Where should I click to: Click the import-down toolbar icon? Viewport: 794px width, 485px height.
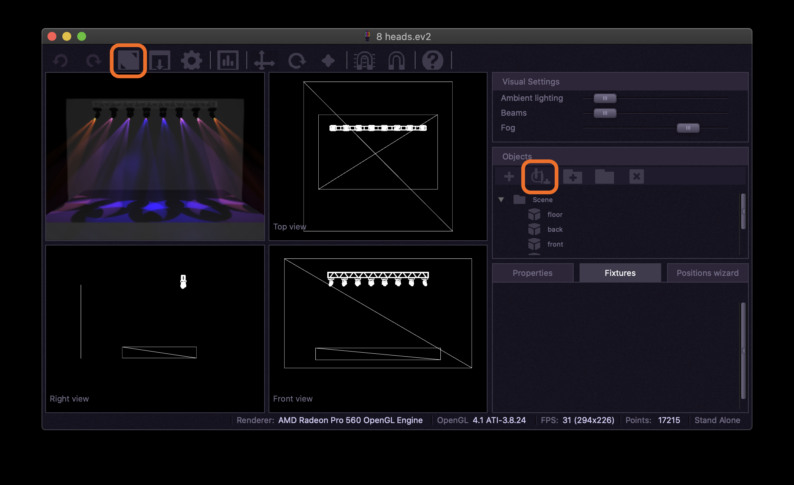click(160, 60)
